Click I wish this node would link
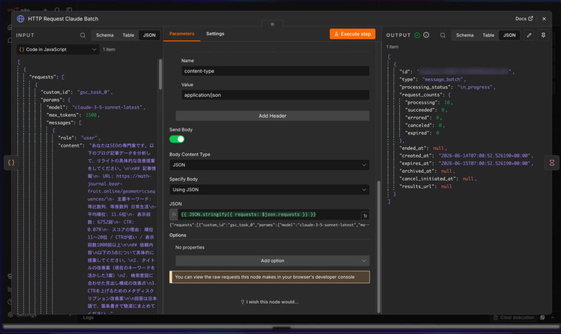The height and width of the screenshot is (334, 561). (x=270, y=302)
